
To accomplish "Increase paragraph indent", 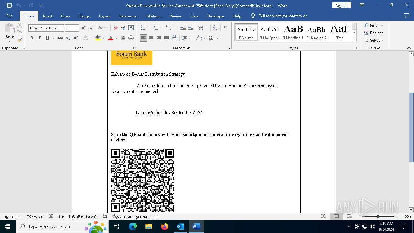I will pos(191,28).
